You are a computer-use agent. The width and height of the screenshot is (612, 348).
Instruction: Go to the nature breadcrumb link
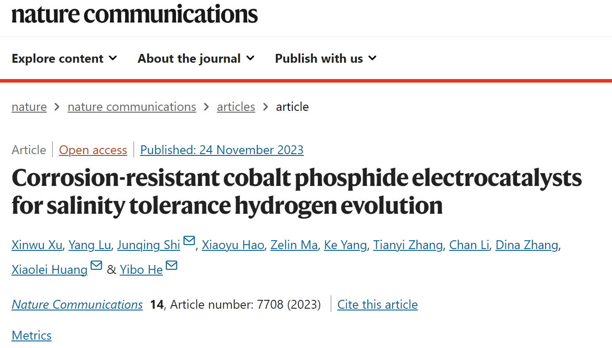pos(29,107)
